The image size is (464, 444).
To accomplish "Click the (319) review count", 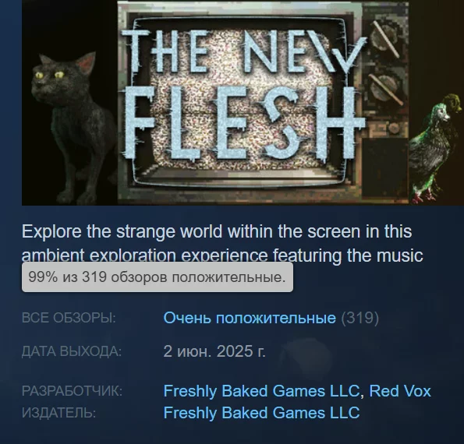I will (360, 318).
